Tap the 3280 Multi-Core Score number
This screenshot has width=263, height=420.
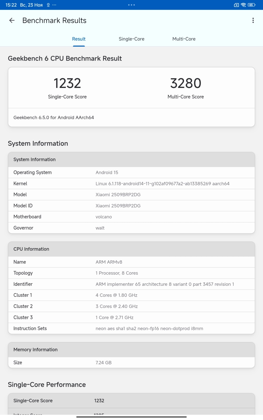click(186, 83)
